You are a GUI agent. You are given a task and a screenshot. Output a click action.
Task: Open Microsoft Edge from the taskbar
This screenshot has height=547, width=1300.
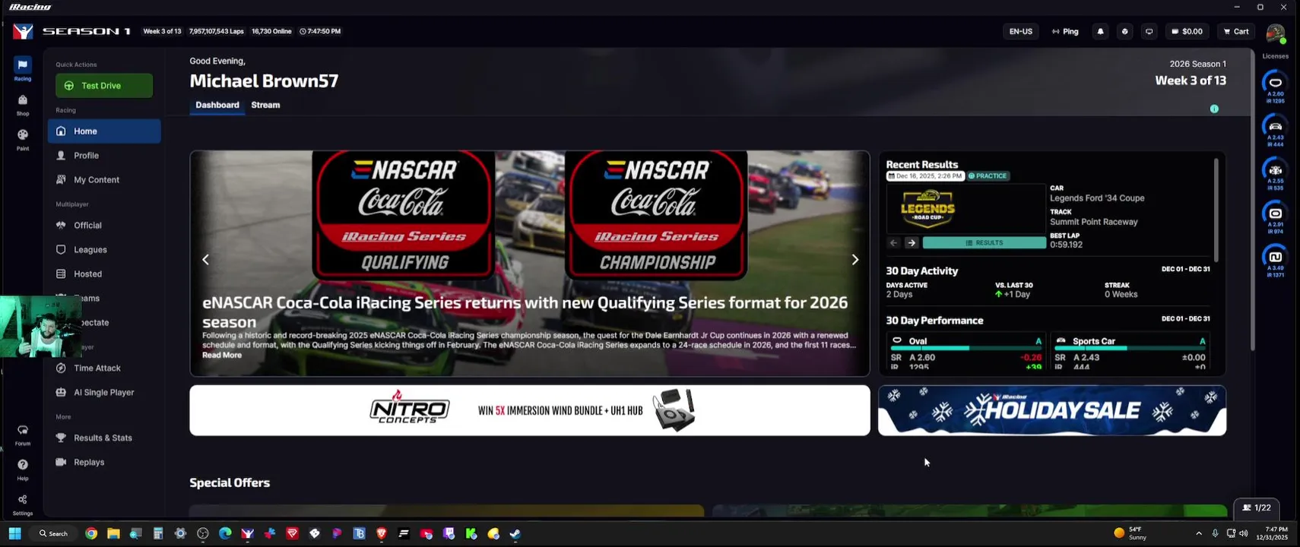pyautogui.click(x=225, y=533)
